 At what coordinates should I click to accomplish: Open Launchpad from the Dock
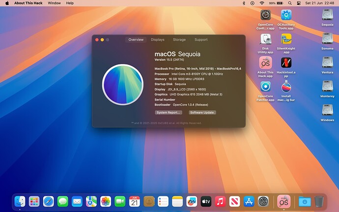tap(34, 202)
